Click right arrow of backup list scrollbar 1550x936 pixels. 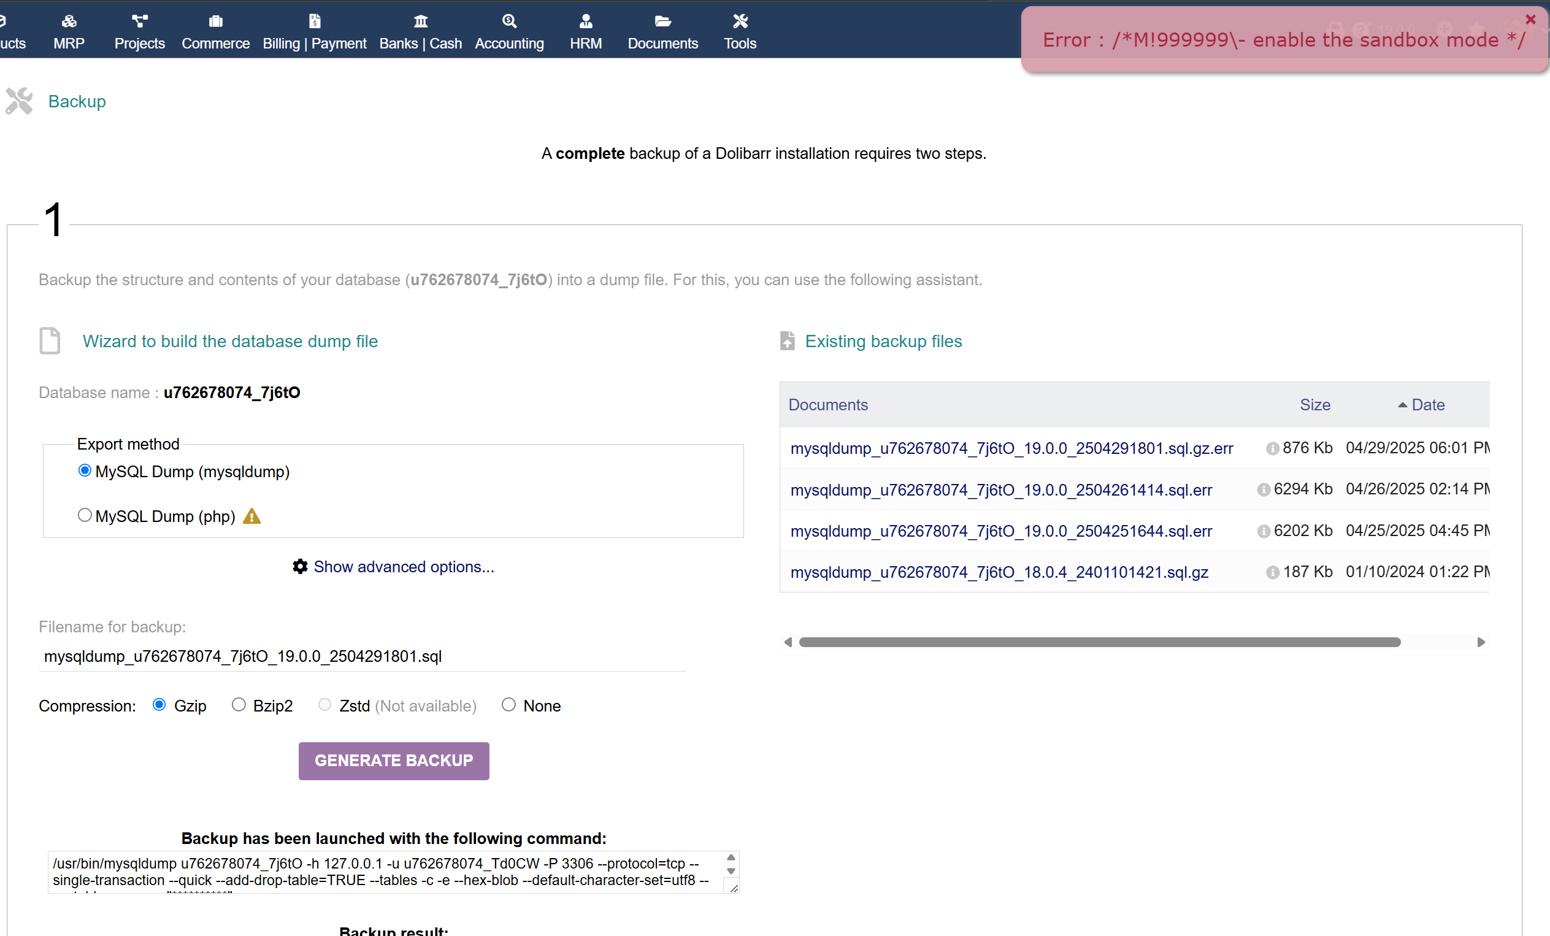pyautogui.click(x=1481, y=642)
